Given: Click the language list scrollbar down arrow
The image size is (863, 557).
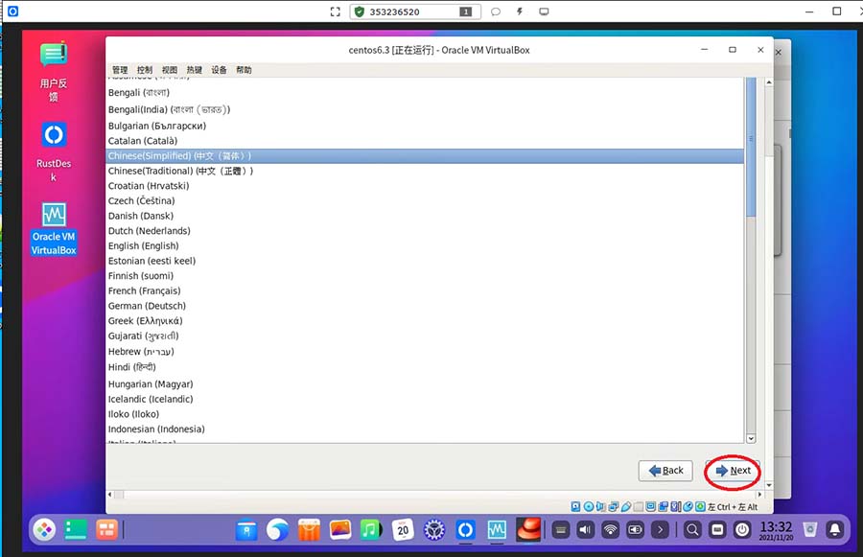Looking at the screenshot, I should [751, 438].
